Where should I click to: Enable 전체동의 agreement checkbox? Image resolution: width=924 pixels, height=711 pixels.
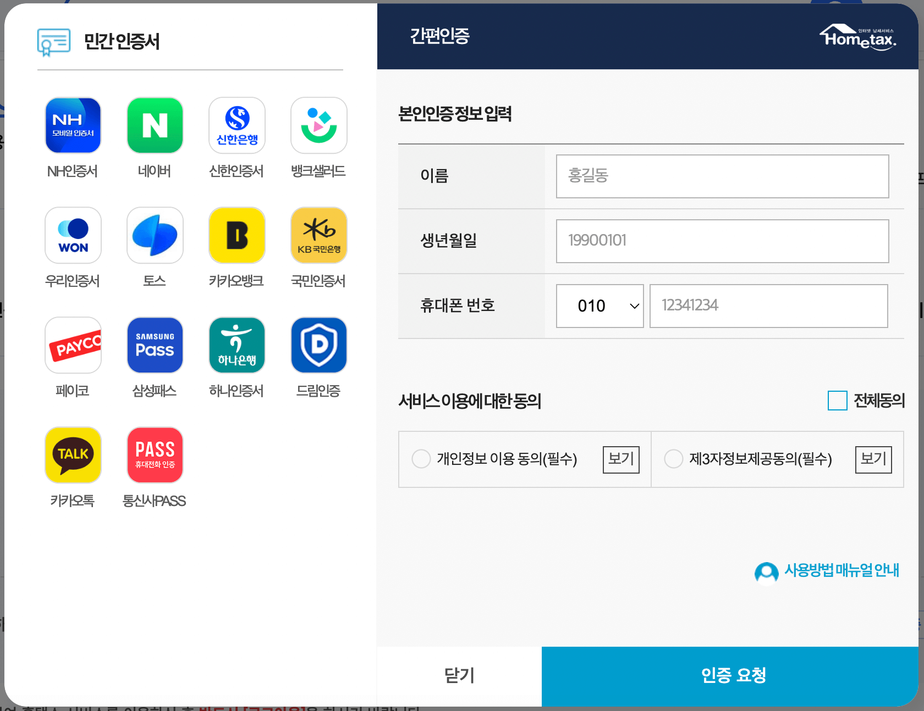(x=837, y=401)
